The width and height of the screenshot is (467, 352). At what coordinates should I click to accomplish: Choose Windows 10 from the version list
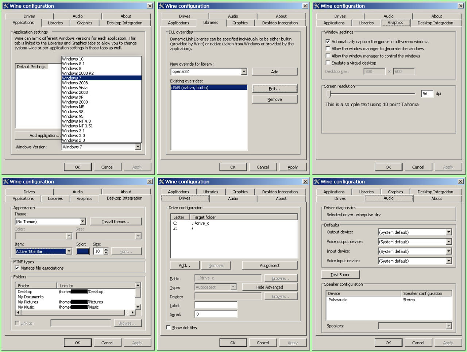click(x=73, y=59)
